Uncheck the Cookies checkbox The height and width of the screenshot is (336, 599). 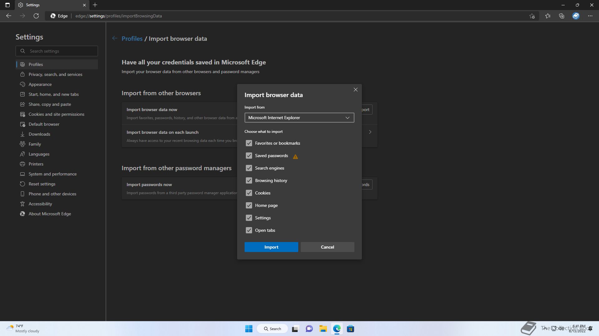[249, 193]
